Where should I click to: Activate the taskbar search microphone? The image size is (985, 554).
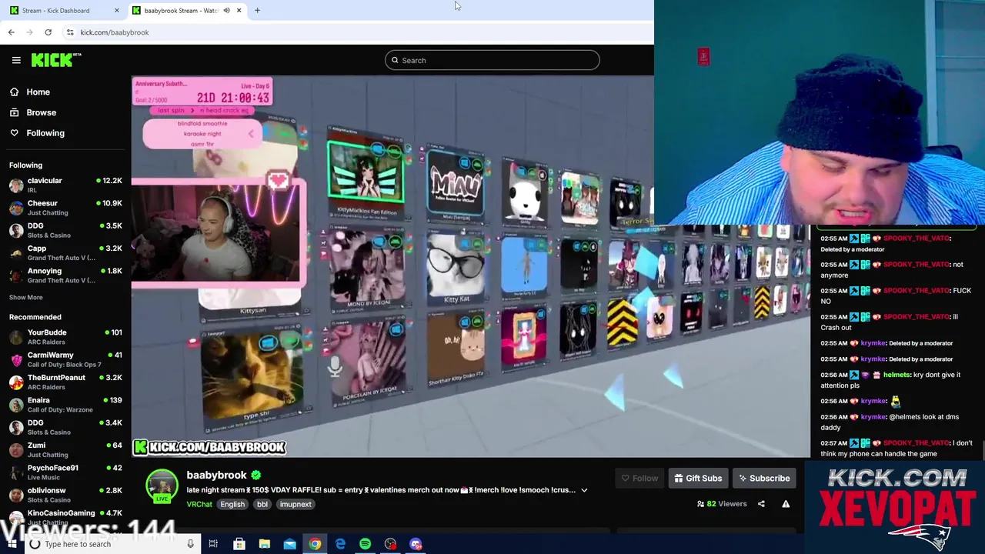[x=190, y=544]
